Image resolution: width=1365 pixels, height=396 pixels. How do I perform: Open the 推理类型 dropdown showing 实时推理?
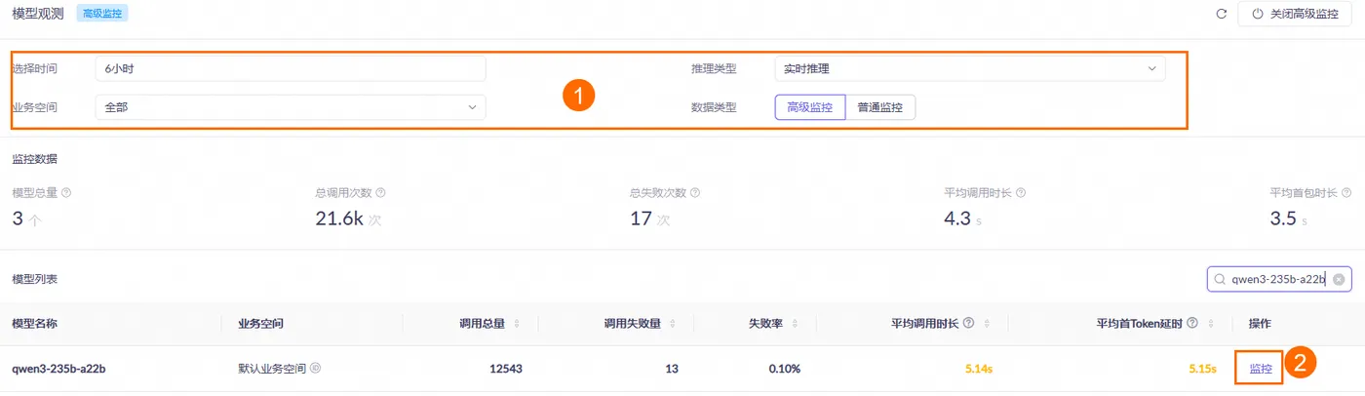969,69
